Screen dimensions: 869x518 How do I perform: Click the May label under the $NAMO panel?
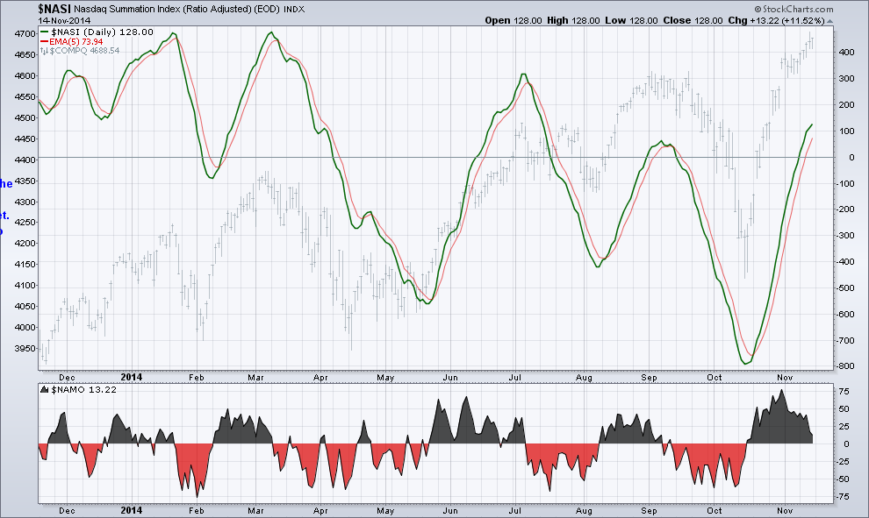(x=385, y=511)
